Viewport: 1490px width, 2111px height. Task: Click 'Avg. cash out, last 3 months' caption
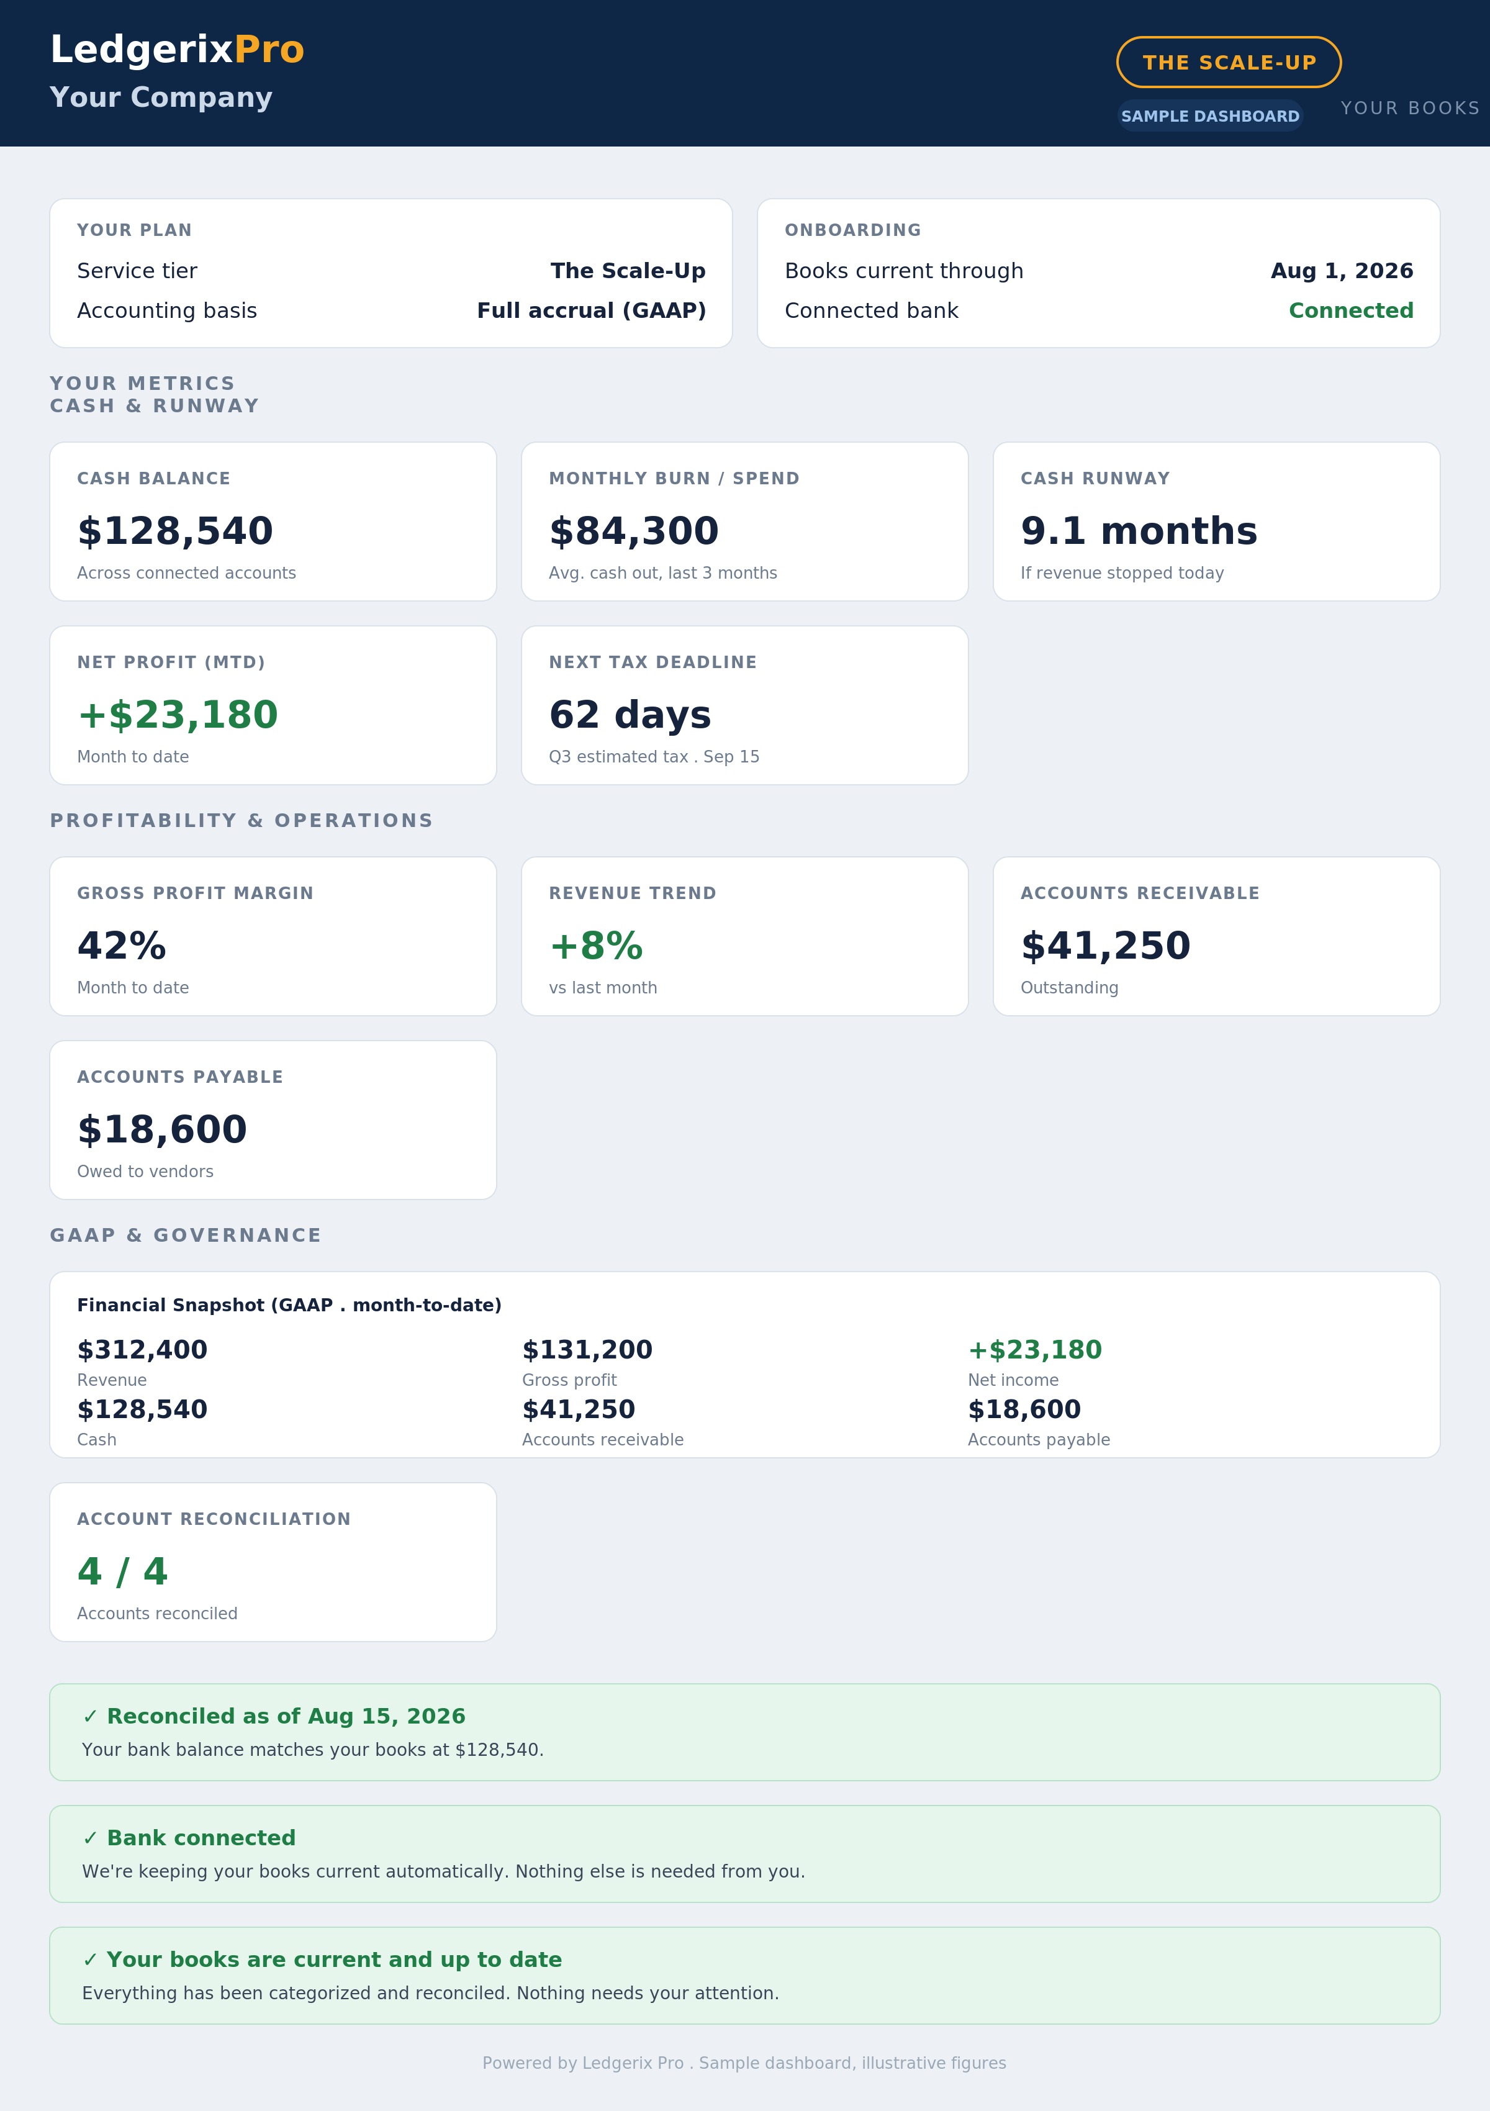point(662,573)
